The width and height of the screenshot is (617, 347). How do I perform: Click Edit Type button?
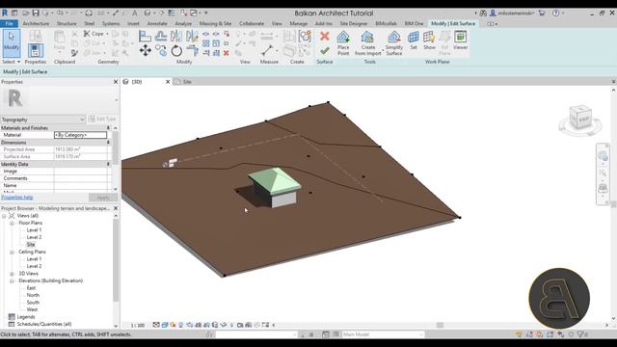[102, 119]
